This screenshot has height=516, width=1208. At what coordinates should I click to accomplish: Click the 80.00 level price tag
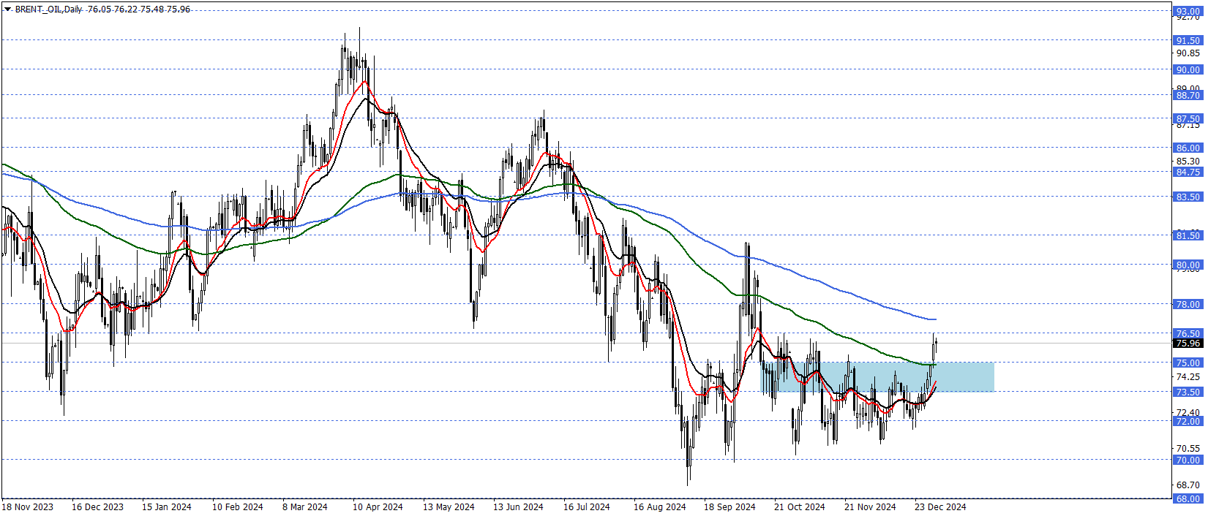[x=1188, y=265]
